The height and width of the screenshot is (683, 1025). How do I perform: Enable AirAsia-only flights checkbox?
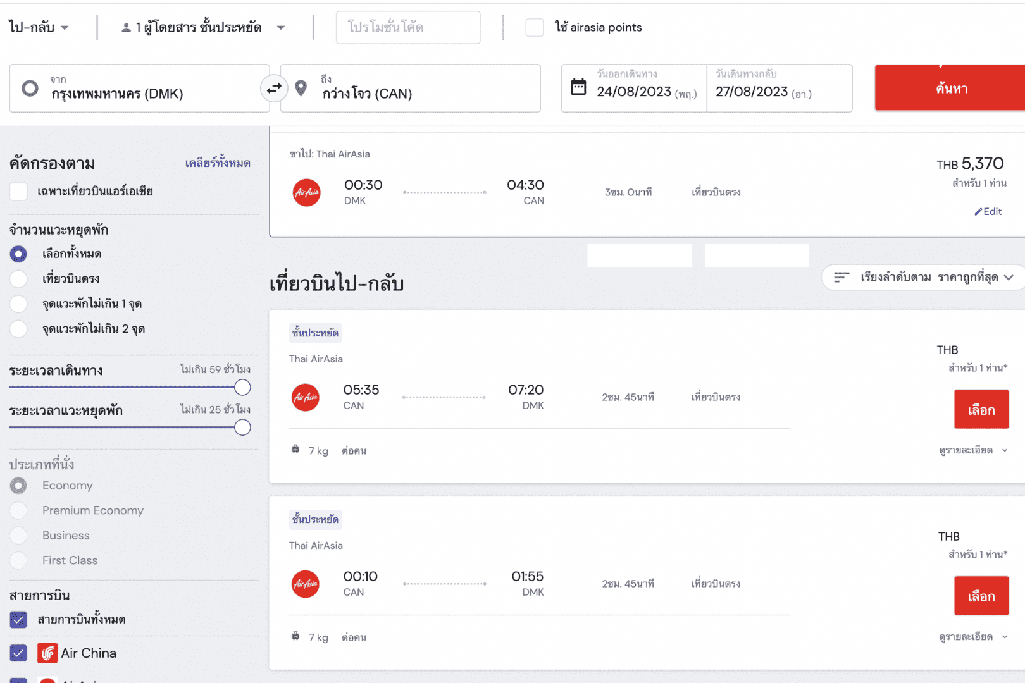tap(18, 191)
